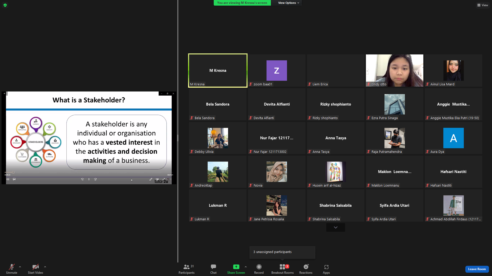Expand audio options caret next to Unmute
492x276 pixels.
tap(20, 267)
